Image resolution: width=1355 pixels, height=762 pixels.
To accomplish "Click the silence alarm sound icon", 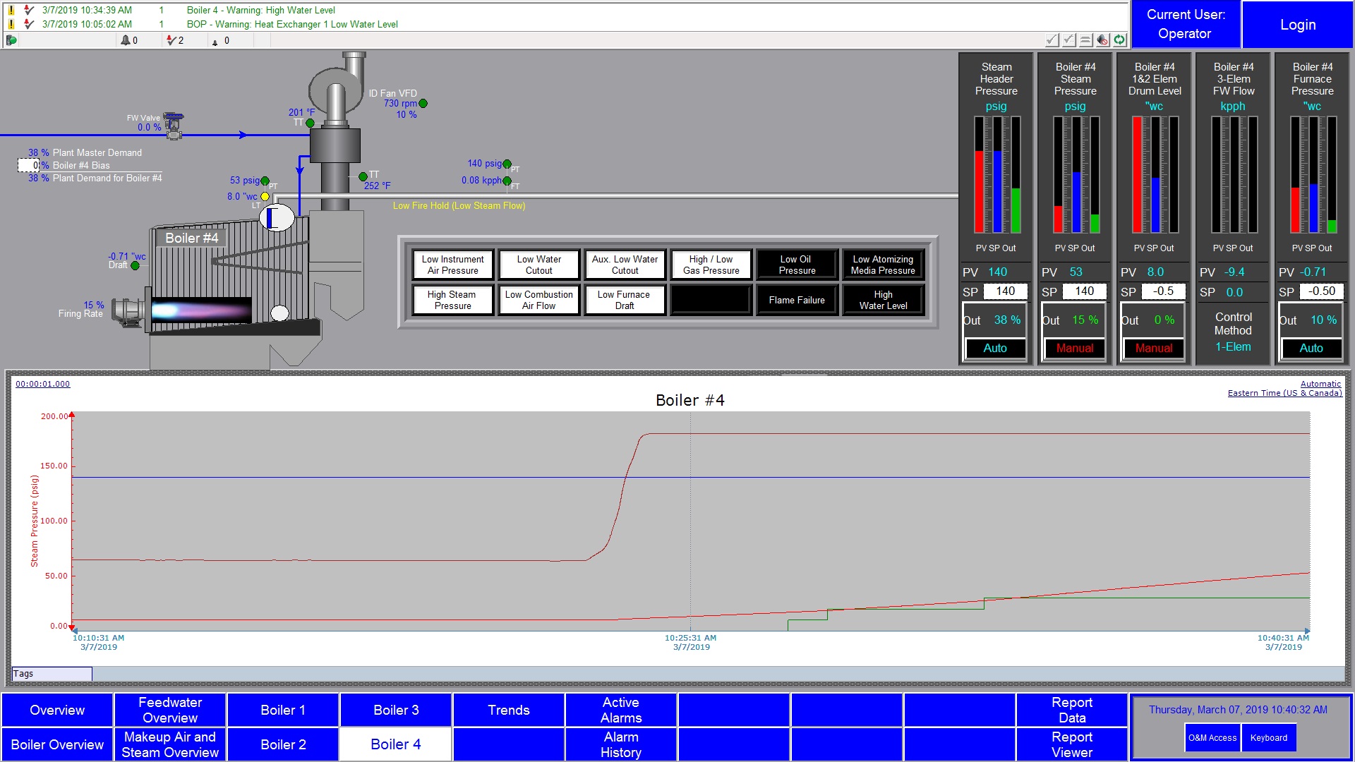I will coord(1103,40).
